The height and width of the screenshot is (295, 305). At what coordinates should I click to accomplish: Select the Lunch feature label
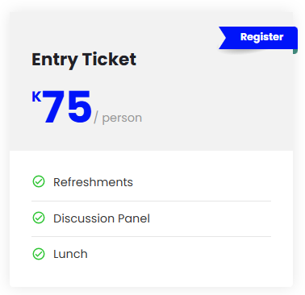[x=70, y=254]
